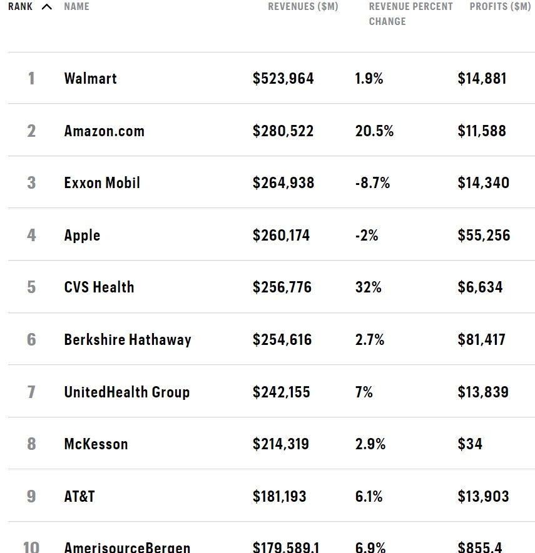This screenshot has height=553, width=535.
Task: Open AmerisourceBergen company link
Action: point(127,547)
